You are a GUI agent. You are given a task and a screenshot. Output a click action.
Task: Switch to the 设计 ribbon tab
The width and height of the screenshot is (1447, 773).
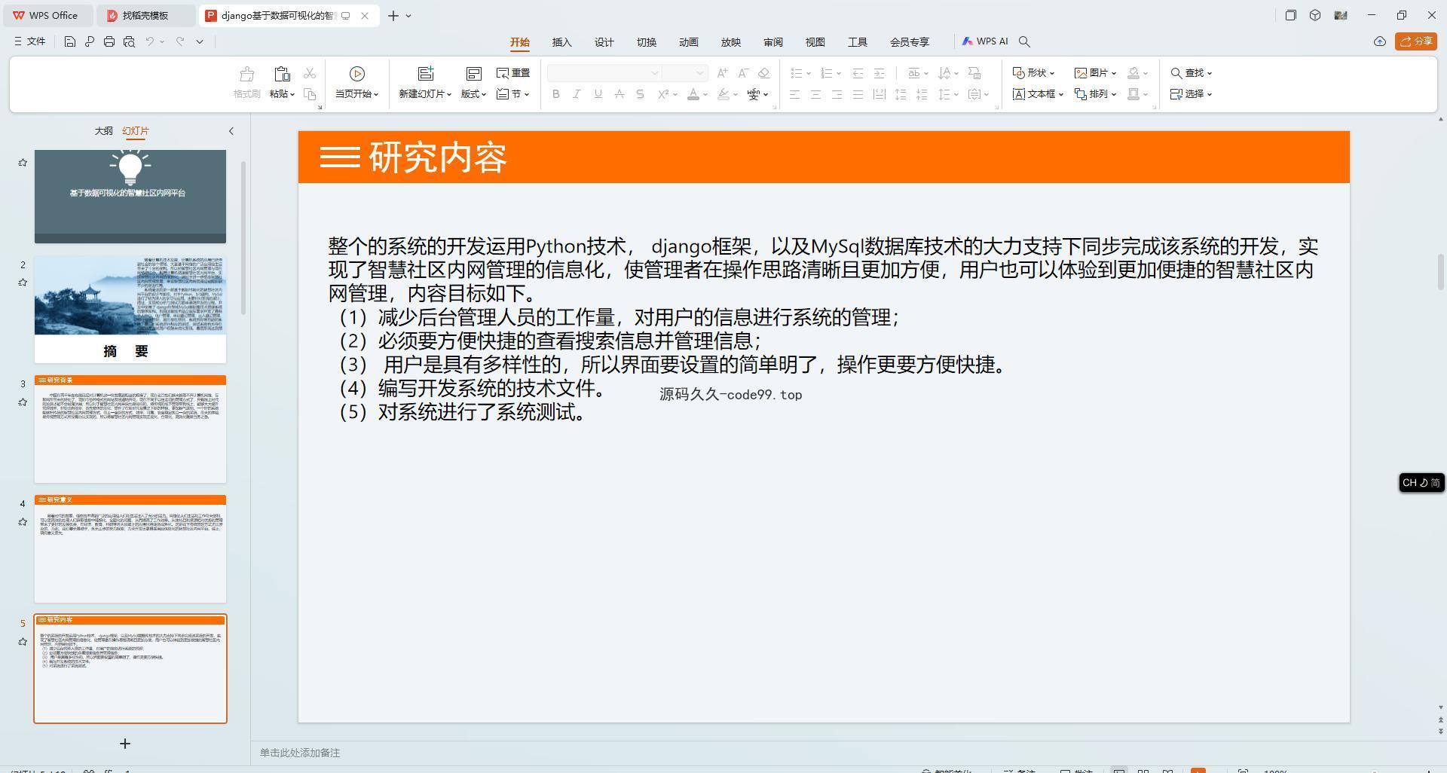[604, 42]
